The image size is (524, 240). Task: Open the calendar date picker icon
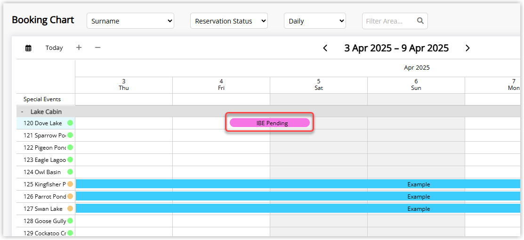(28, 48)
